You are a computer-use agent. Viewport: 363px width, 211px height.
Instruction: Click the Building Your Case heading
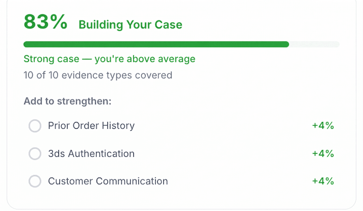(130, 25)
